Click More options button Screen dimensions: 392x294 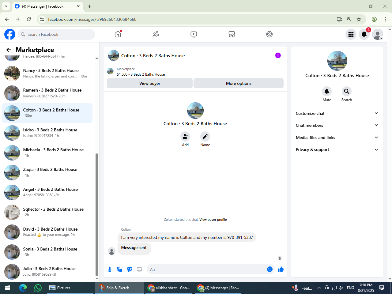[x=239, y=83]
